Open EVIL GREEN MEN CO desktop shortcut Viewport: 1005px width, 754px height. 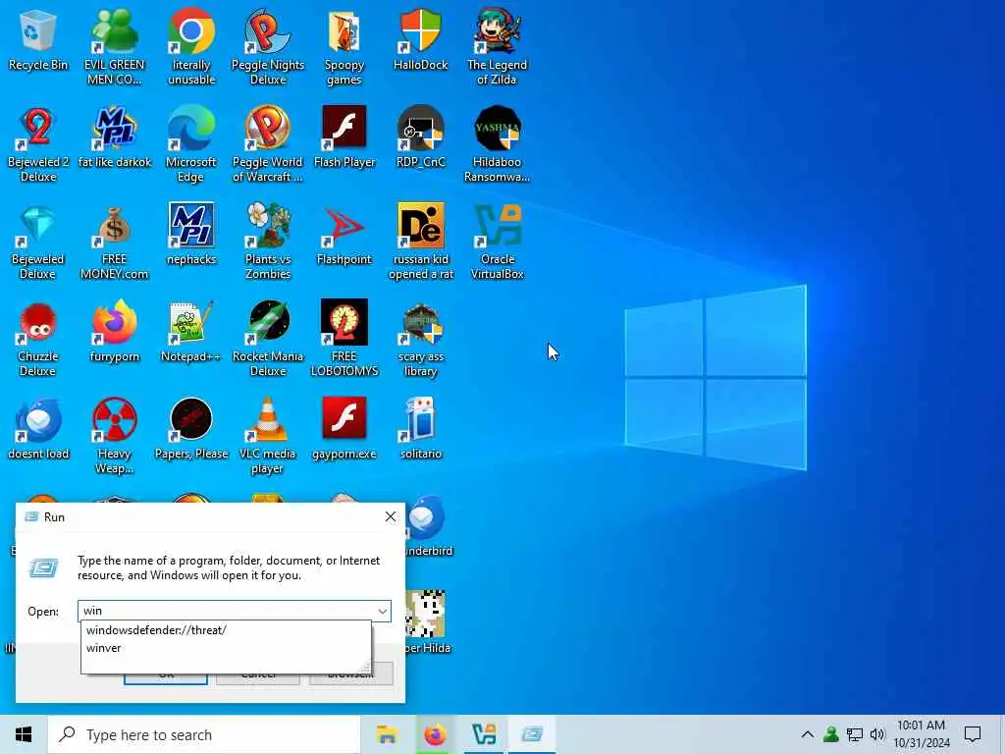click(114, 47)
